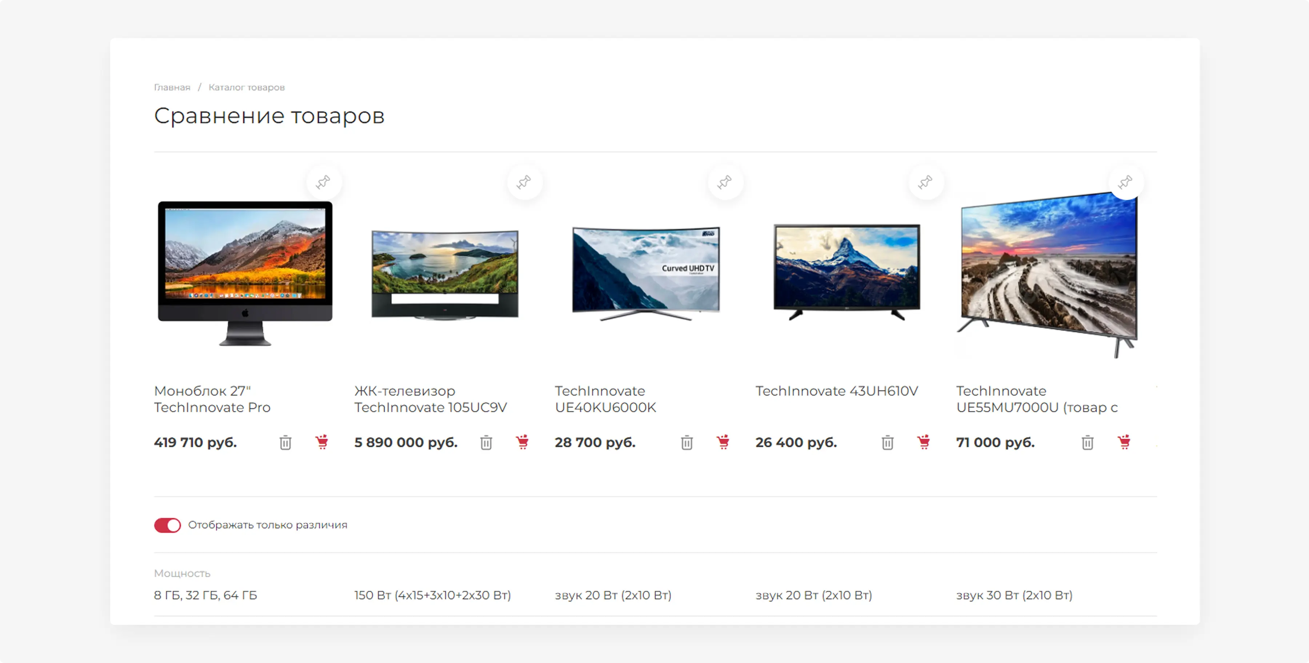Screen dimensions: 1309x663
Task: Add TechInnovate 43UH610V to cart
Action: [x=924, y=442]
